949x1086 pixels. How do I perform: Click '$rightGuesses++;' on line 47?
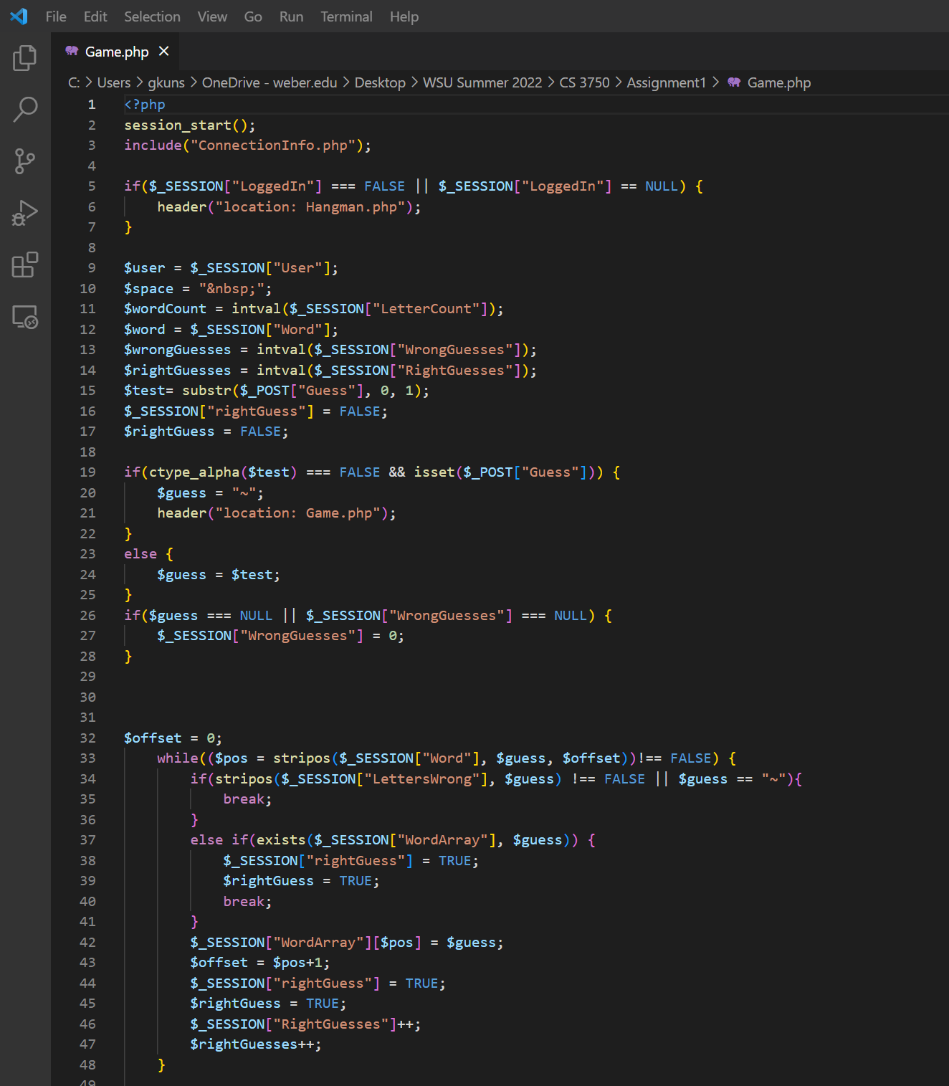click(256, 1044)
